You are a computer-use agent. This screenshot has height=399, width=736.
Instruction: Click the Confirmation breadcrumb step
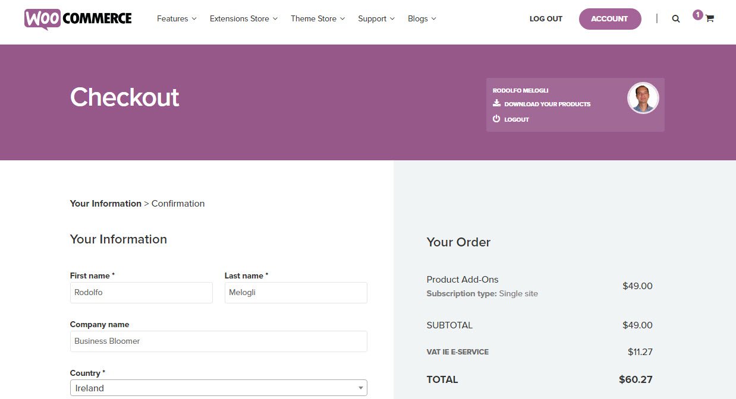[x=178, y=204]
